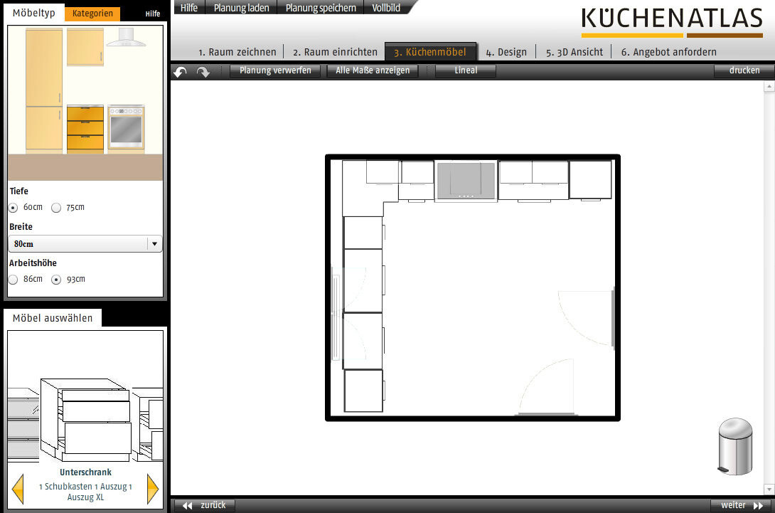Viewport: 775px width, 513px height.
Task: Select the wall cabinet icon
Action: [85, 46]
